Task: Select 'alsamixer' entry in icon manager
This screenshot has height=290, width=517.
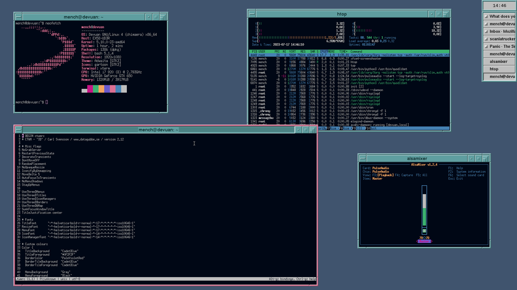Action: [500, 62]
